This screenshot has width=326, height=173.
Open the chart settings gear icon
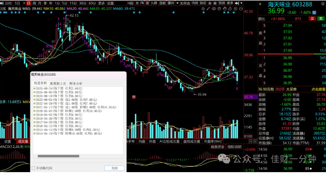(x=203, y=9)
